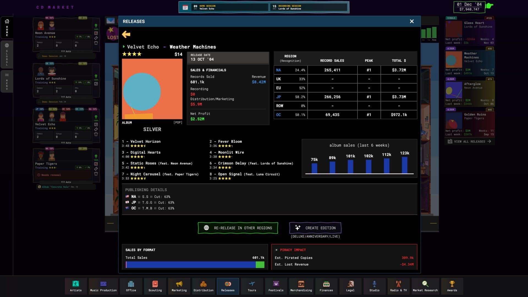Click the yellow back arrow in Releases
This screenshot has height=297, width=528.
click(x=126, y=34)
